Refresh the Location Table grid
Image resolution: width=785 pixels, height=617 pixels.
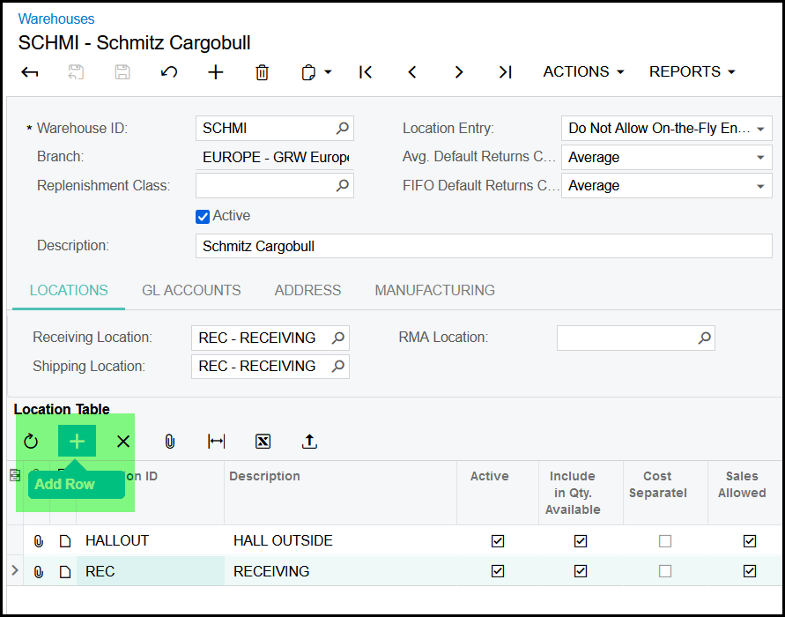point(32,442)
